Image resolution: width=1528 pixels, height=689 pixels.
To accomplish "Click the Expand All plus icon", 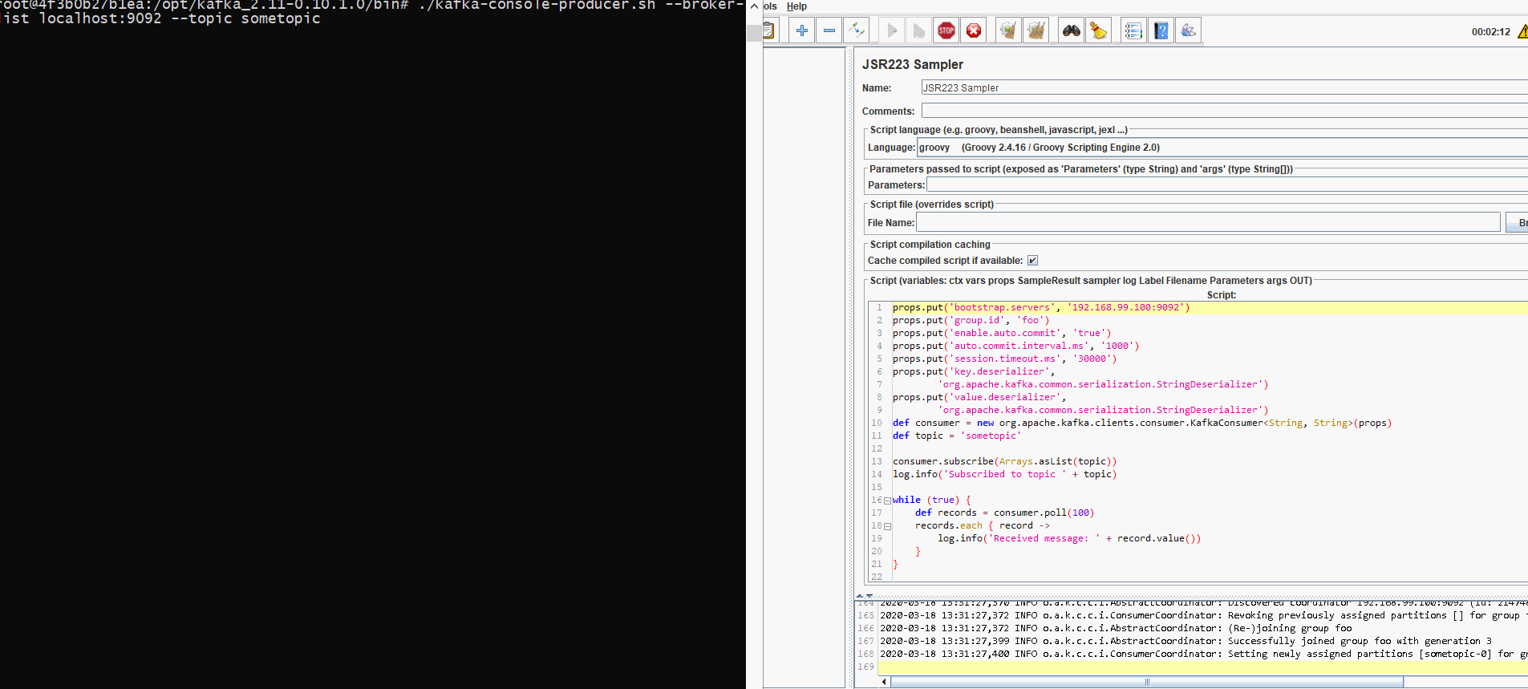I will coord(802,30).
